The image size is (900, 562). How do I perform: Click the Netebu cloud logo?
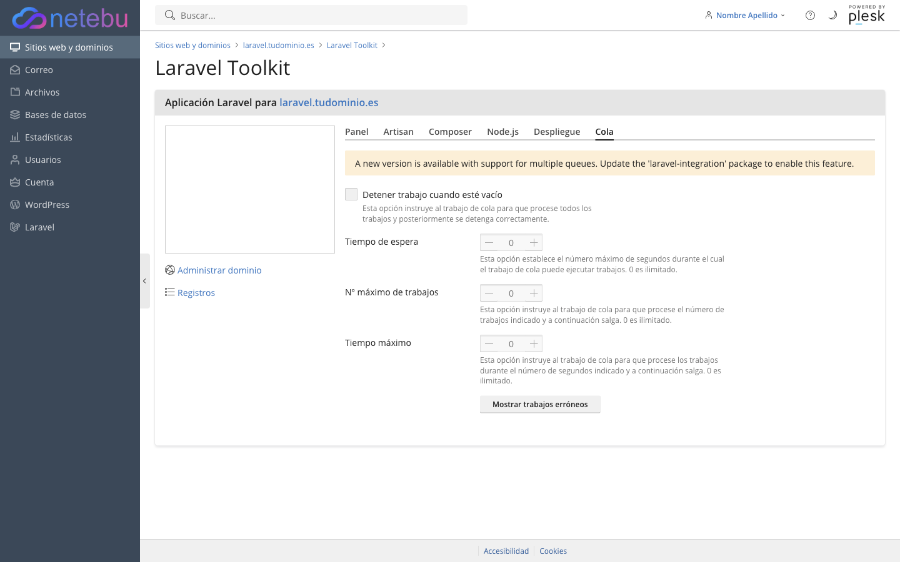point(70,18)
